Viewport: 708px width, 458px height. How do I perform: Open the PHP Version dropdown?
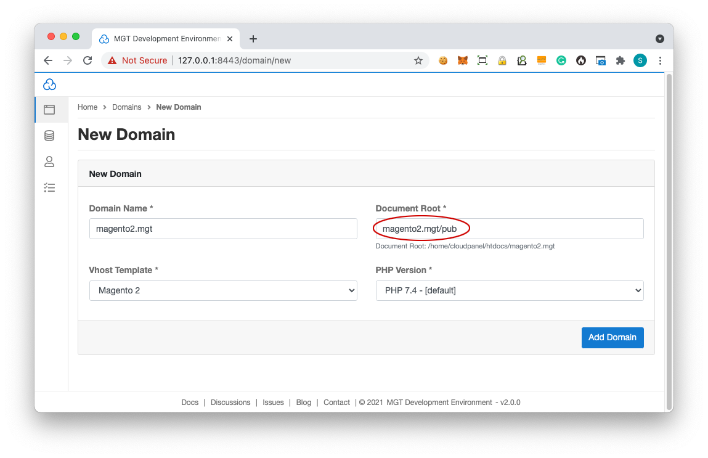510,290
